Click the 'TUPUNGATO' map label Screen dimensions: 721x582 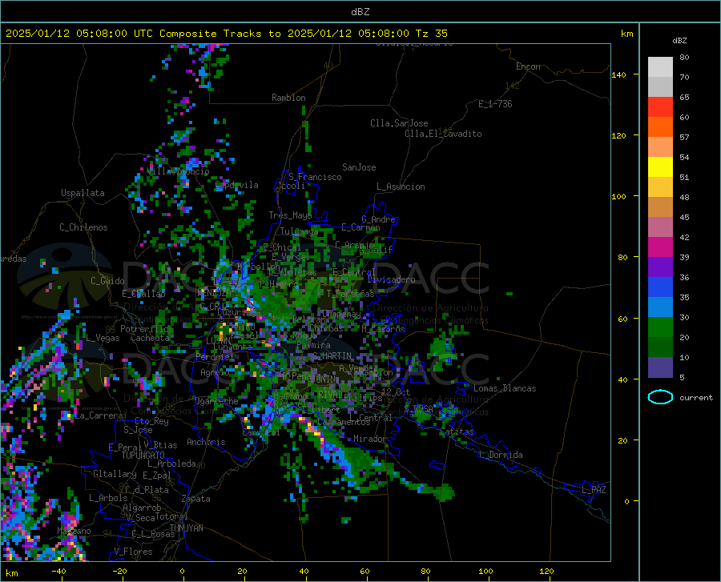click(x=143, y=456)
